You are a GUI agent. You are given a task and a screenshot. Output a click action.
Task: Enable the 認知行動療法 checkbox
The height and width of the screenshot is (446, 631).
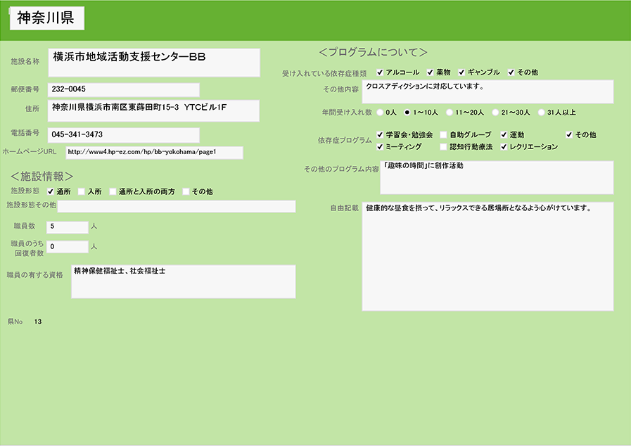click(x=443, y=147)
